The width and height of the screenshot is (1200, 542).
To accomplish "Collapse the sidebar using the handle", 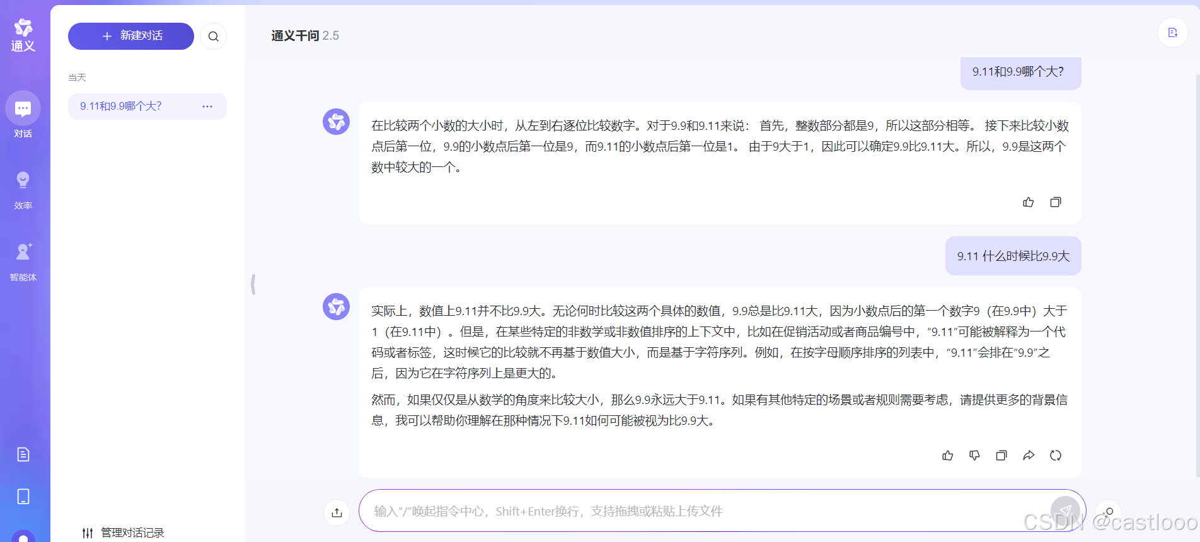I will [x=253, y=284].
